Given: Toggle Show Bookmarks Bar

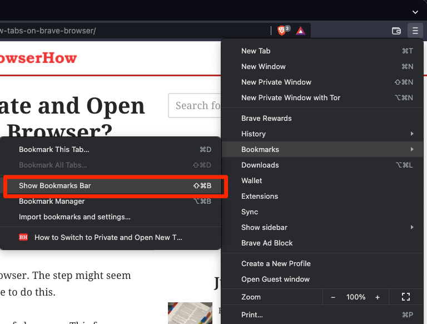Looking at the screenshot, I should click(x=55, y=185).
